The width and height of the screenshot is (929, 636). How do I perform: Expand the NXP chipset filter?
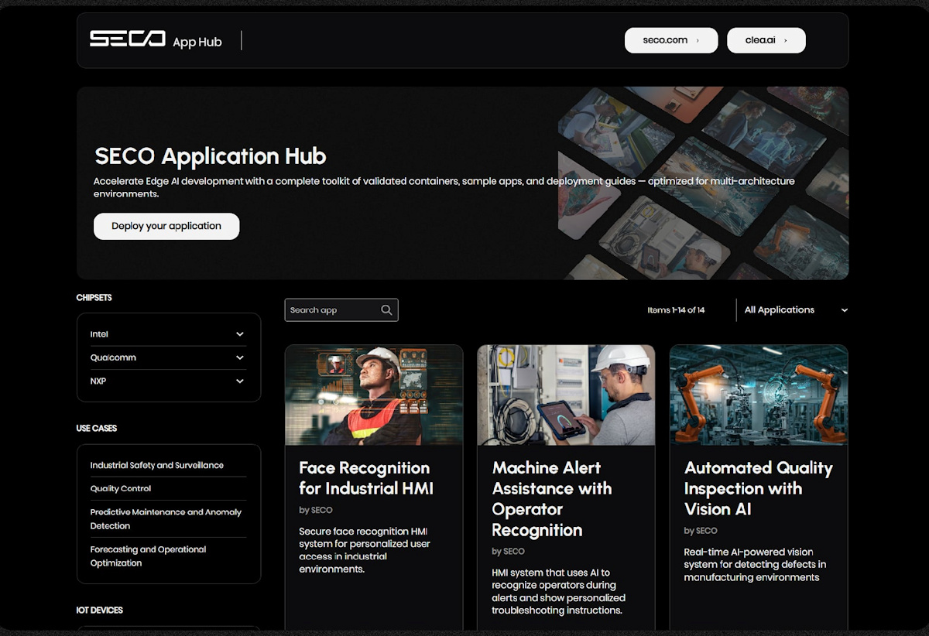[x=168, y=381]
